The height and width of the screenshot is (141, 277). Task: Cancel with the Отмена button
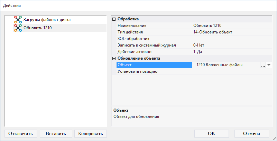pyautogui.click(x=251, y=133)
